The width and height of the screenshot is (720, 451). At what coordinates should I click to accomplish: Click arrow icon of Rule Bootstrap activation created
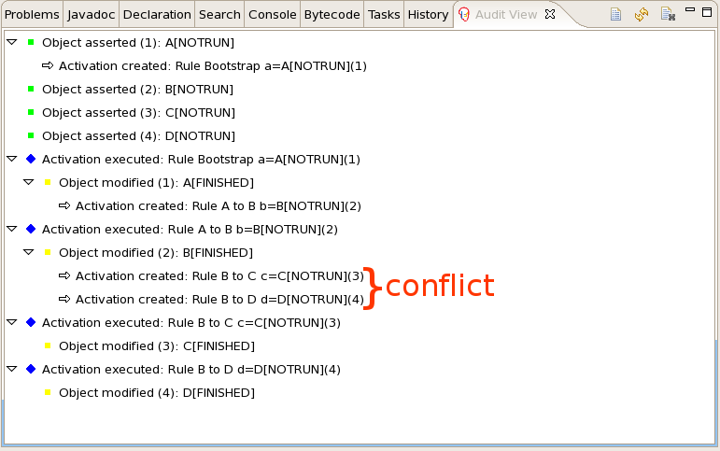pyautogui.click(x=48, y=65)
